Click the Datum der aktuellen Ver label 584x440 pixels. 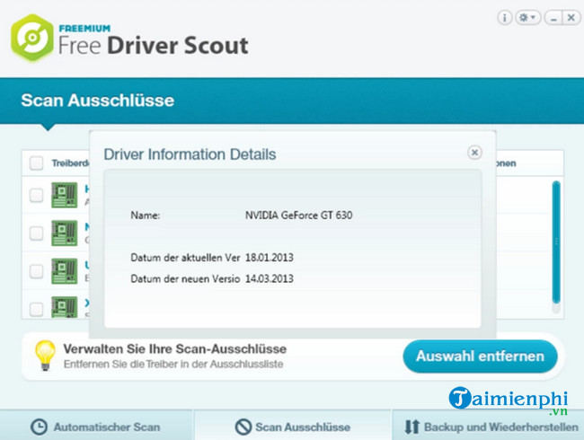coord(185,258)
